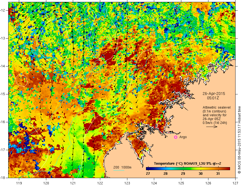Screen dimensions: 241x186
Task: Click the longitude axis label "126"
Action: click(x=208, y=183)
